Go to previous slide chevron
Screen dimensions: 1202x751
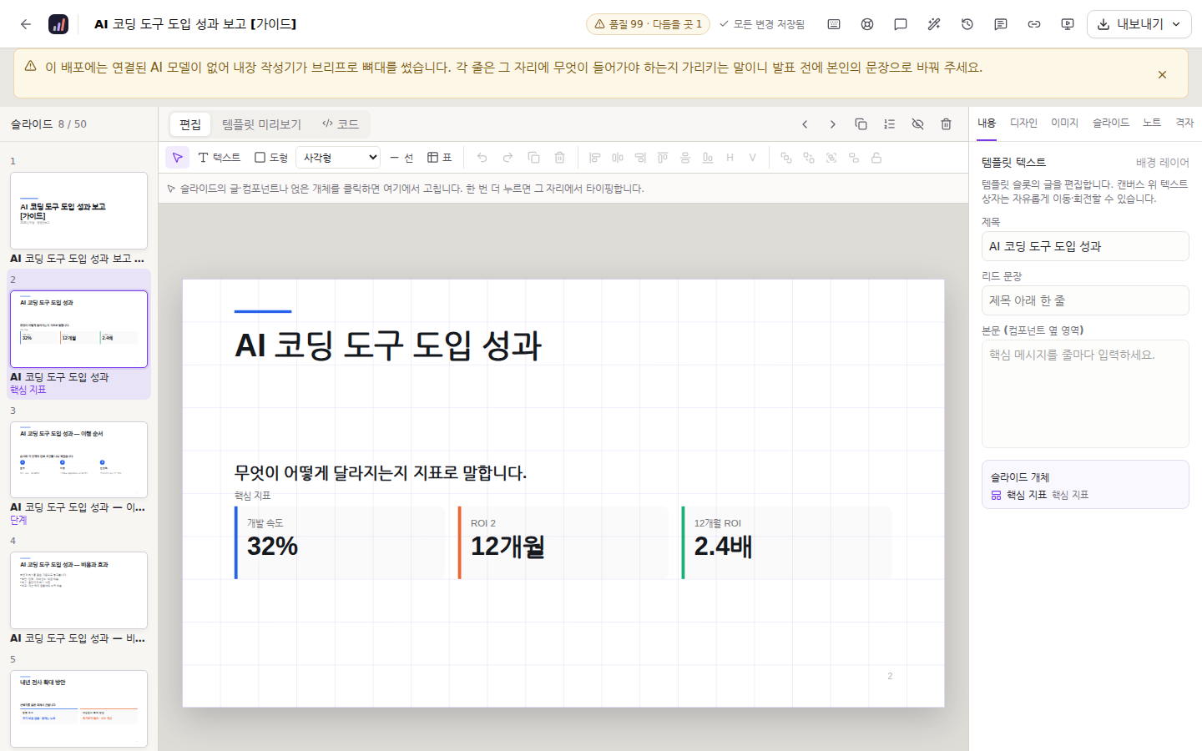(805, 124)
